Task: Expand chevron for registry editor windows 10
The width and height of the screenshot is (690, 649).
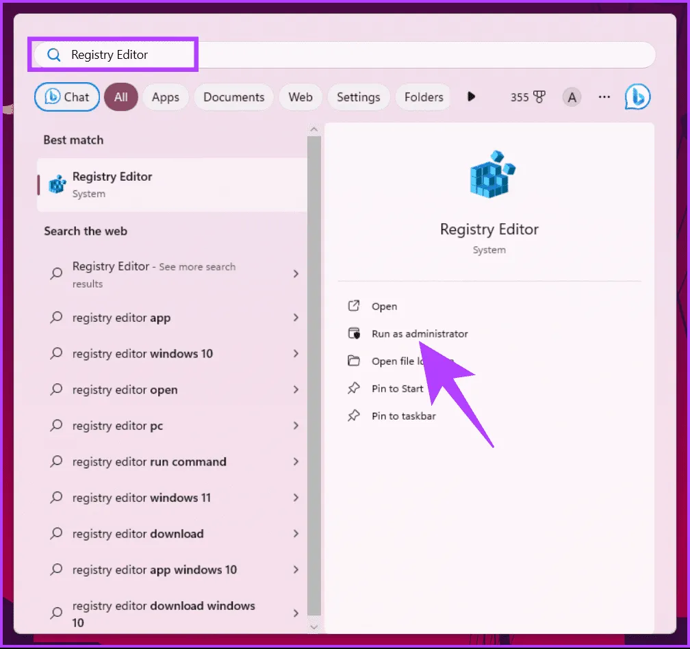Action: [x=296, y=354]
